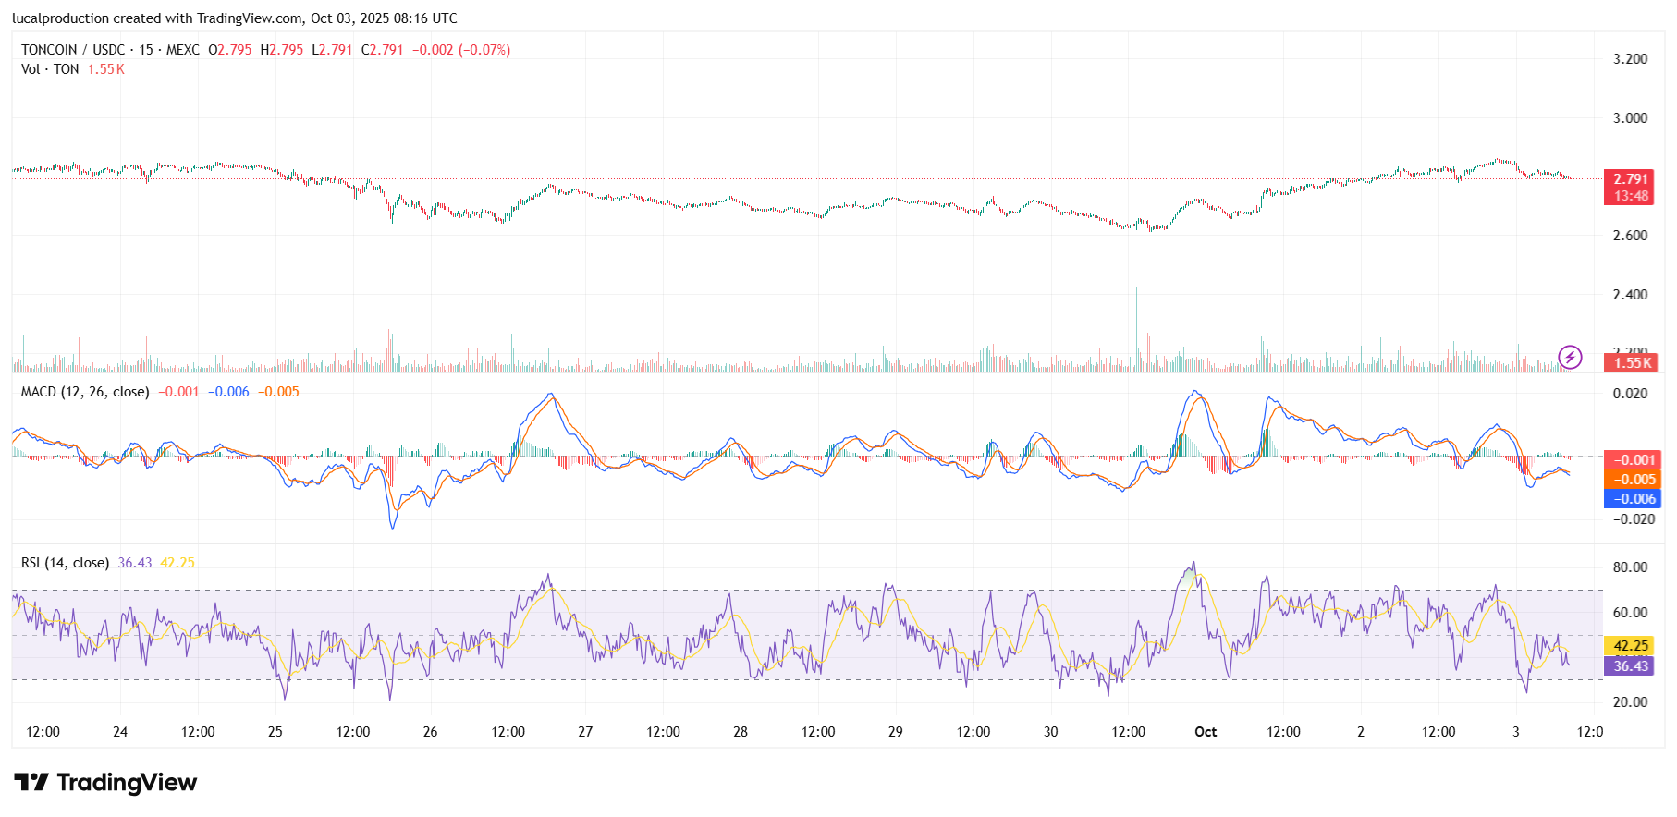Click the TradingView logo at bottom left
This screenshot has height=817, width=1677.
coord(105,783)
